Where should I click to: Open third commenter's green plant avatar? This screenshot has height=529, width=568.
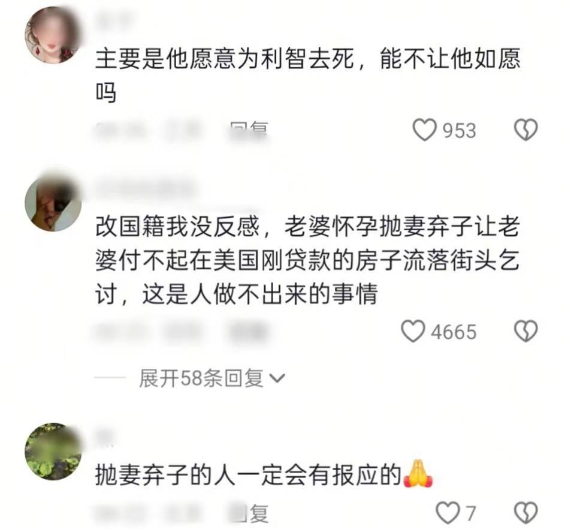[53, 452]
